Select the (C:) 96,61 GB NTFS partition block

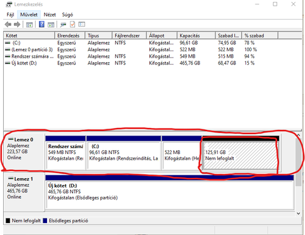(124, 153)
